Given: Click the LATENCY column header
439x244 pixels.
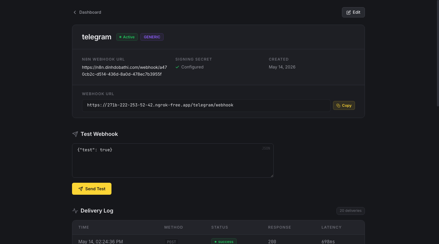Looking at the screenshot, I should pyautogui.click(x=331, y=227).
